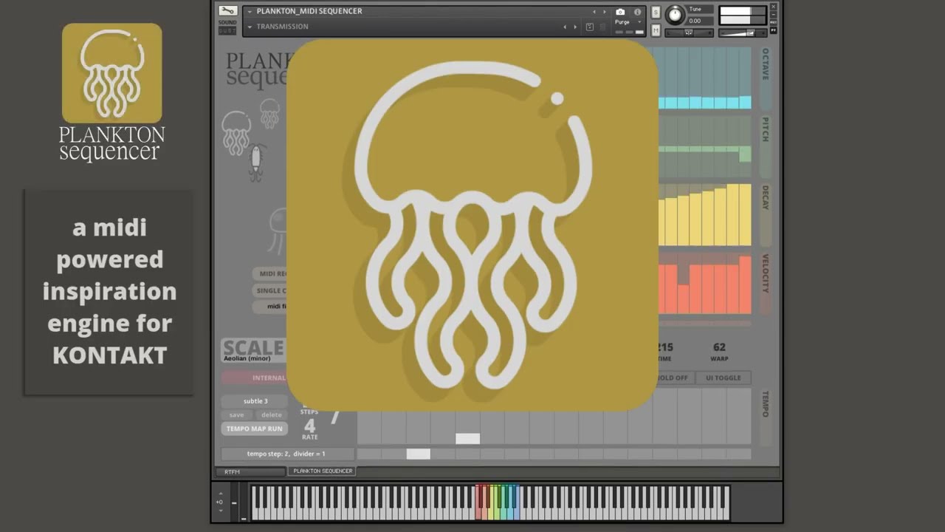Toggle TEMPO MAP RUN
Image resolution: width=945 pixels, height=532 pixels.
tap(254, 429)
